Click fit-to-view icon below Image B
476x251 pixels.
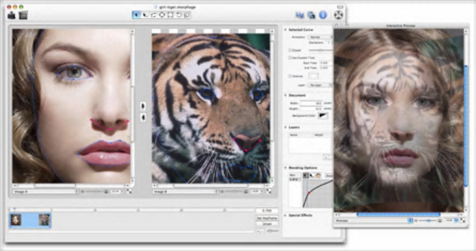[269, 191]
